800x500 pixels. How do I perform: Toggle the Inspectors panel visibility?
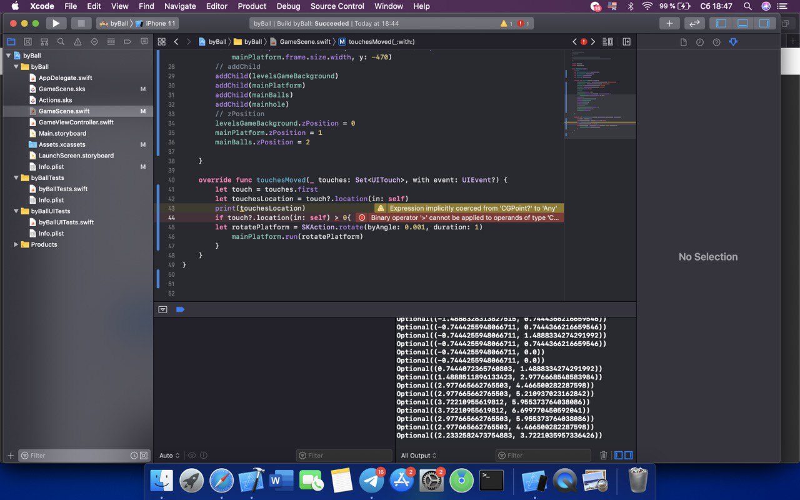[x=764, y=23]
